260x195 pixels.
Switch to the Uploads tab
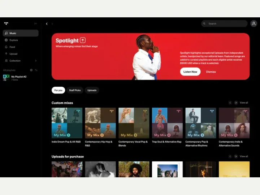[92, 90]
